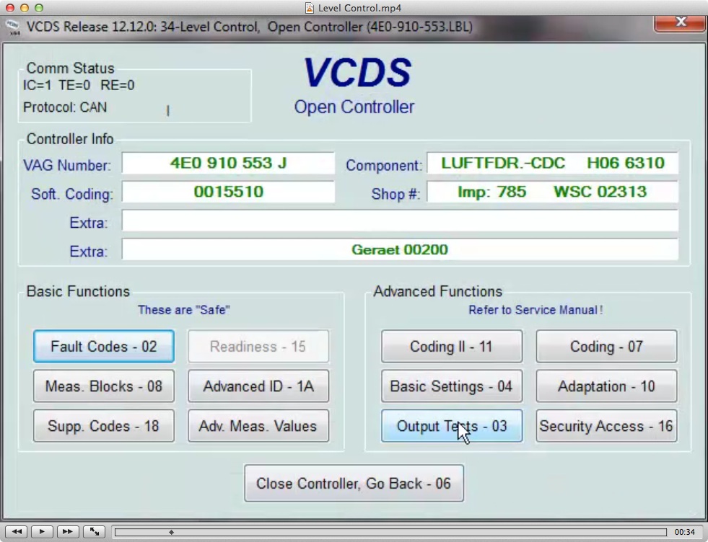This screenshot has height=542, width=708.
Task: Click the empty first Extra field
Action: [400, 221]
